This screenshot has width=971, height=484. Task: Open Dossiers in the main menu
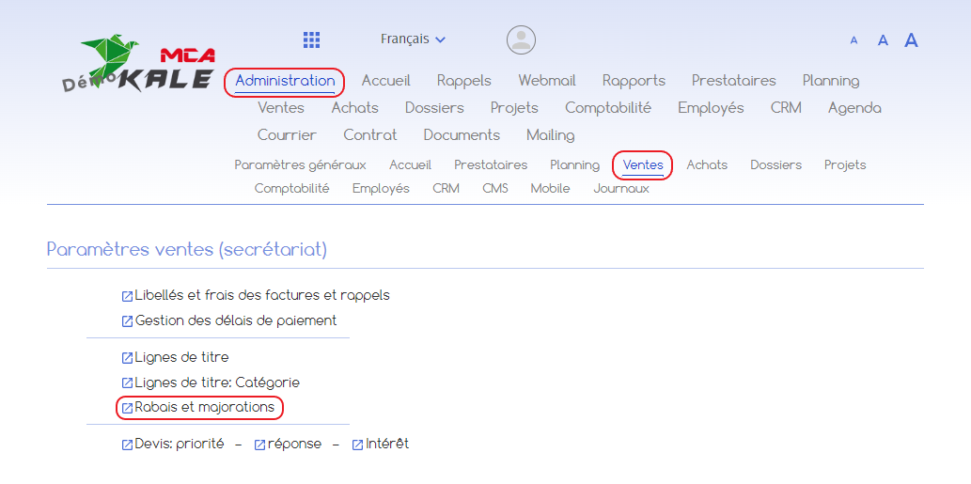[x=434, y=108]
